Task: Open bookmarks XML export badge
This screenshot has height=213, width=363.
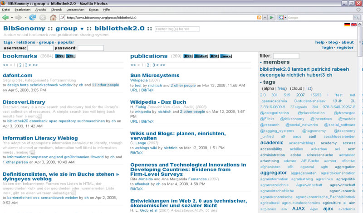Action: pyautogui.click(x=71, y=56)
